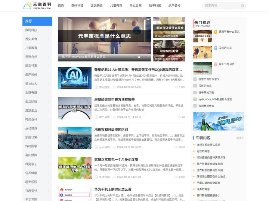
Task: Open article 华为手机上的时间怎么调
Action: coord(113,189)
